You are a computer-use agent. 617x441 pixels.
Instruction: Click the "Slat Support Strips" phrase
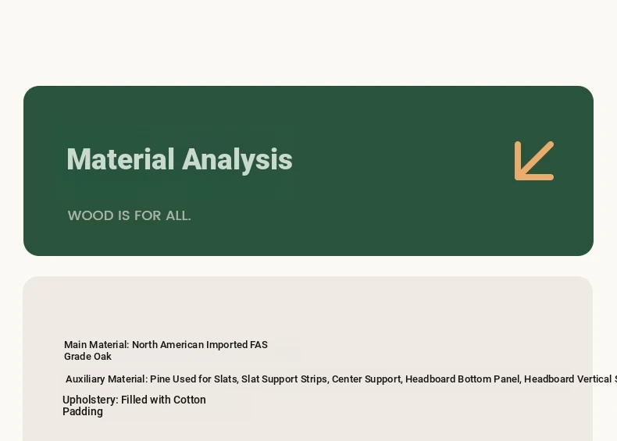(284, 379)
